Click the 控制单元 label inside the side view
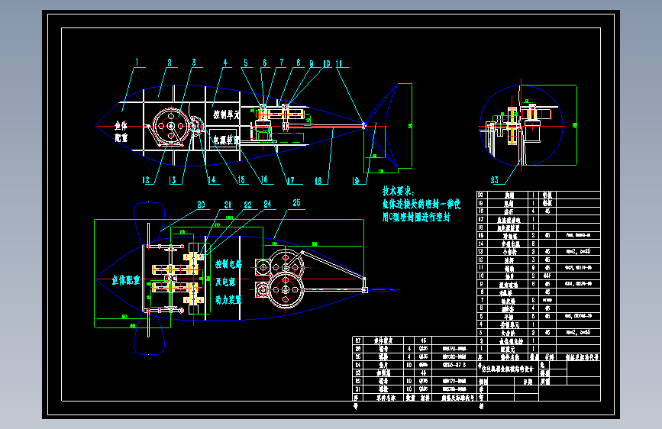Image resolution: width=662 pixels, height=429 pixels. coord(226,115)
